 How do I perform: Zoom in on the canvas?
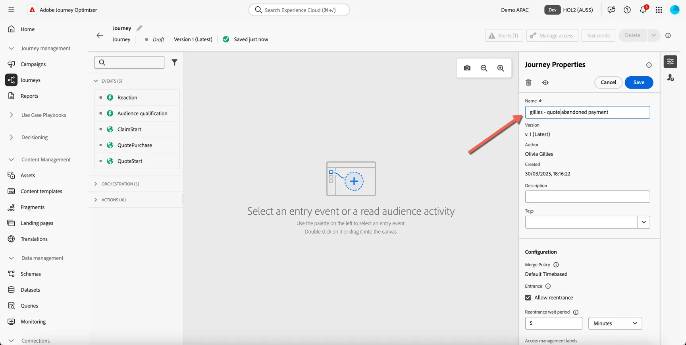click(x=501, y=68)
